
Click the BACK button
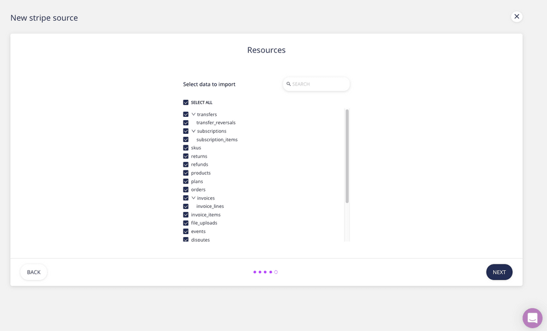click(x=33, y=272)
